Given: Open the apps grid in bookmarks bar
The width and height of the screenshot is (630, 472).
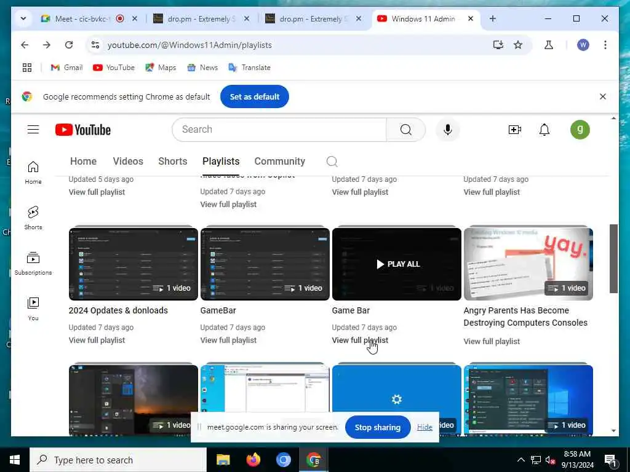Looking at the screenshot, I should (x=27, y=68).
